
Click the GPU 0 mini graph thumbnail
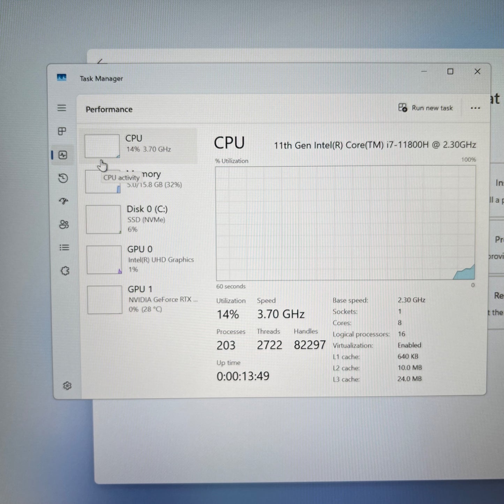104,259
